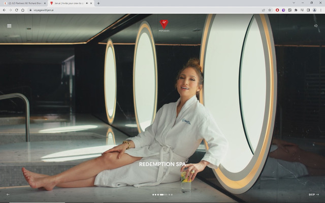Screen dimensions: 325x203
Task: Mute the Jen.ai tab via audio indicator
Action: 87,4
